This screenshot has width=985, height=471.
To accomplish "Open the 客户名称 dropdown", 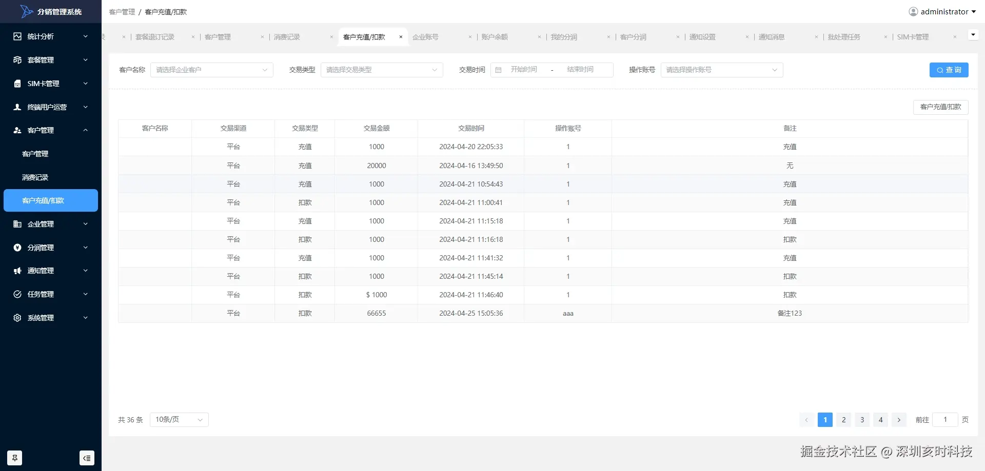I will [x=211, y=70].
